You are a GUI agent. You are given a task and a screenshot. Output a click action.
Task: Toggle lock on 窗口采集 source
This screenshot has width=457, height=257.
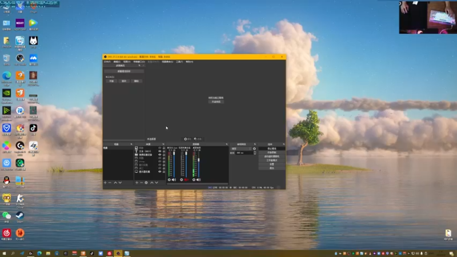point(164,165)
